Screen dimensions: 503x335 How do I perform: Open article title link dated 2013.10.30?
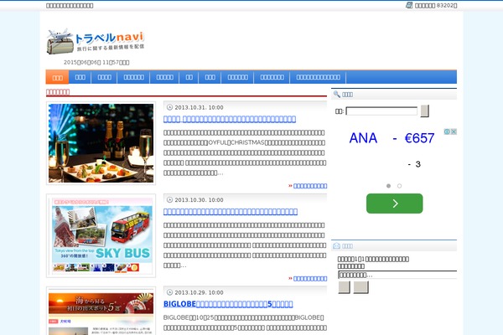[231, 212]
